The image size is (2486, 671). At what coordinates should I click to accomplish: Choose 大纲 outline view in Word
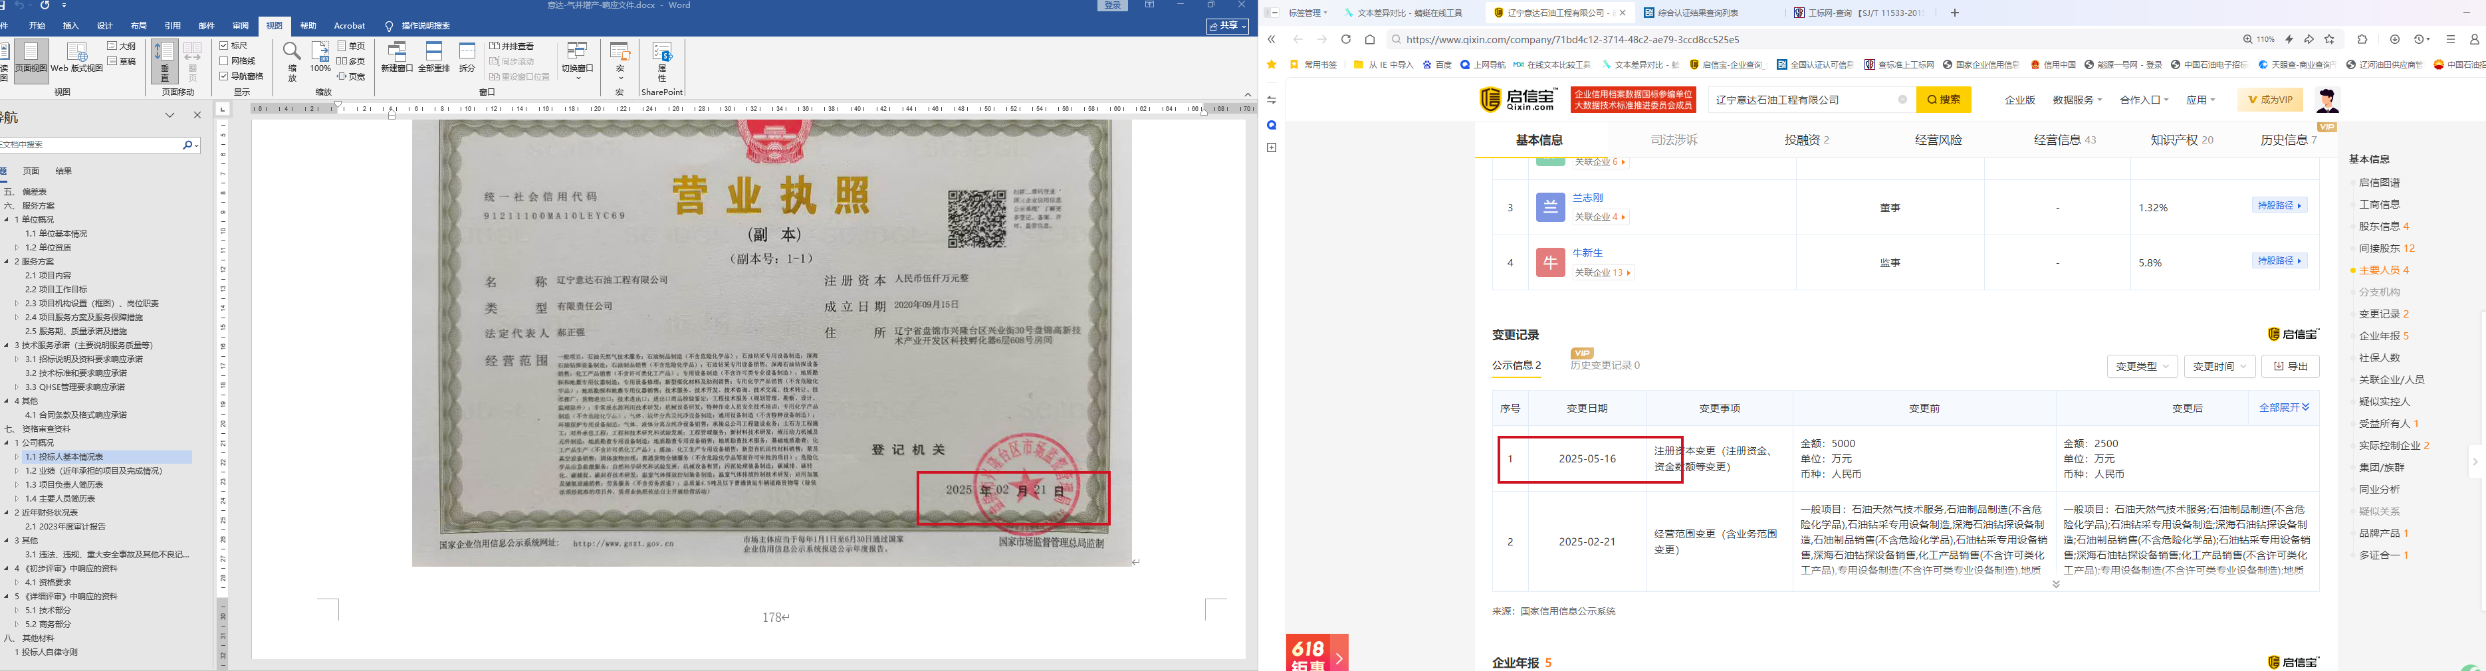[122, 47]
